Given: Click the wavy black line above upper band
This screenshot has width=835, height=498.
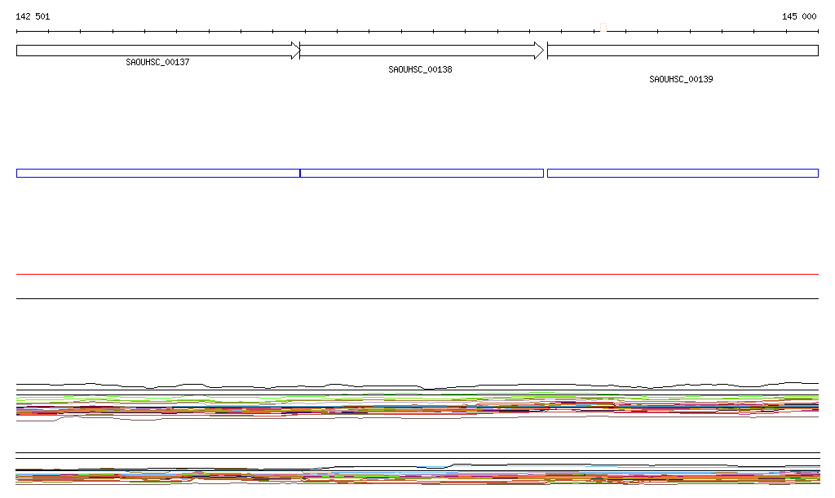Looking at the screenshot, I should [x=417, y=386].
